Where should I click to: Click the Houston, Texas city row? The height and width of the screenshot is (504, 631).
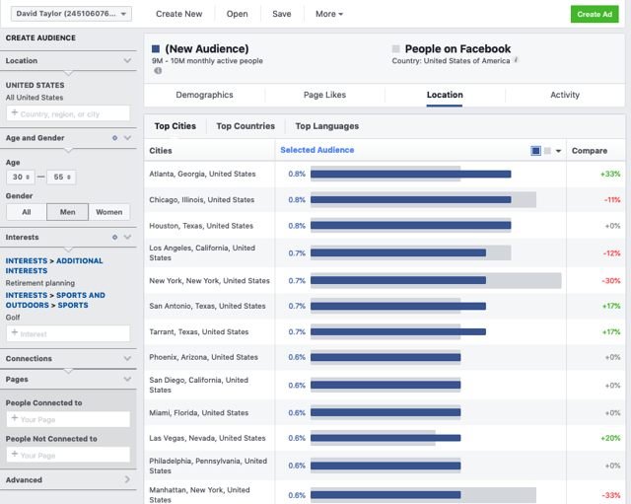385,226
